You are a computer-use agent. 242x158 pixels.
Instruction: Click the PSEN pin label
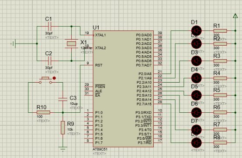(100, 87)
